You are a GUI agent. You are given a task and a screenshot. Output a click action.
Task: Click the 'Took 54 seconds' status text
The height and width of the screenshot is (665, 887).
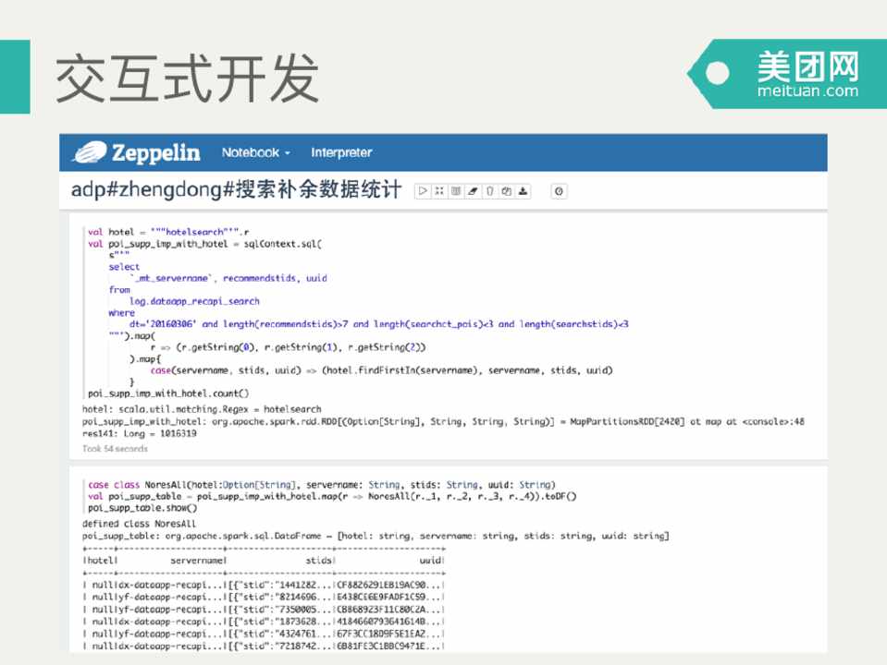(115, 449)
